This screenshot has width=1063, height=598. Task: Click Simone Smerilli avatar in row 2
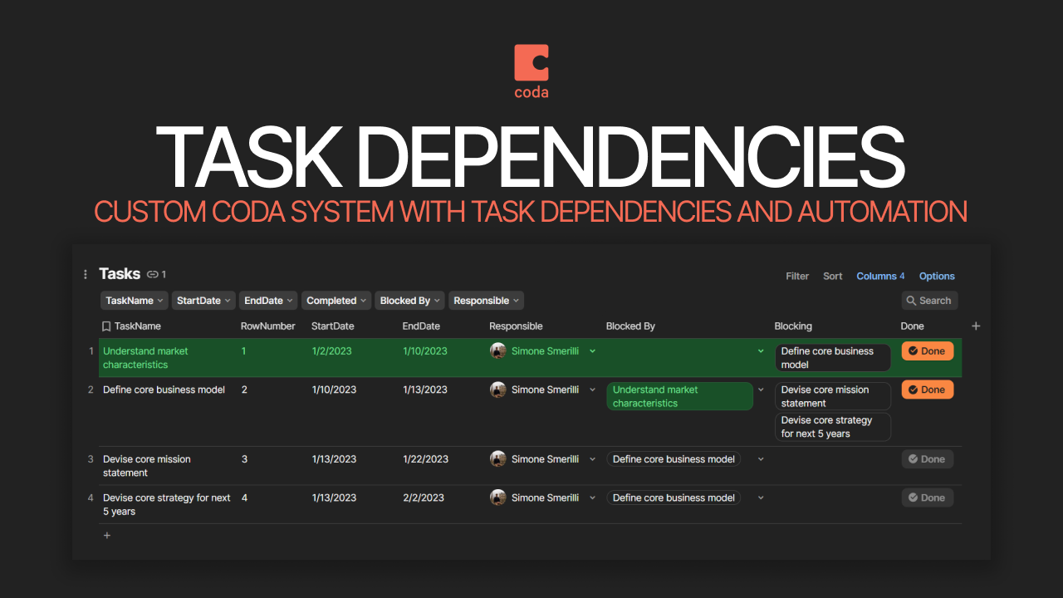point(498,390)
